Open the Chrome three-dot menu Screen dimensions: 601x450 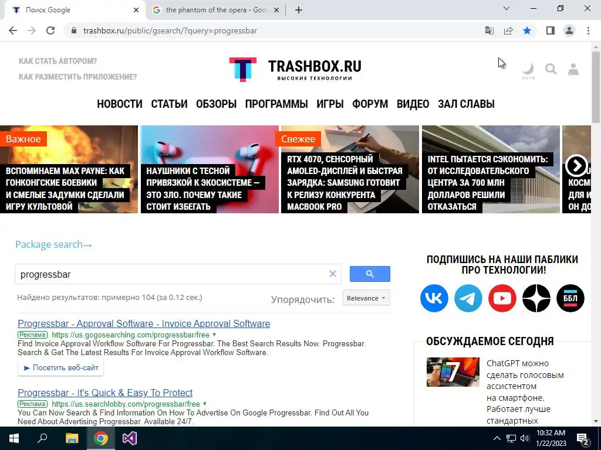[x=588, y=30]
